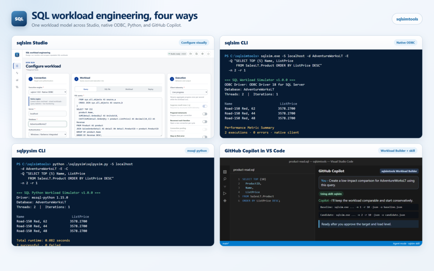Open the compare runs sidebar icon
The height and width of the screenshot is (271, 434).
17,87
